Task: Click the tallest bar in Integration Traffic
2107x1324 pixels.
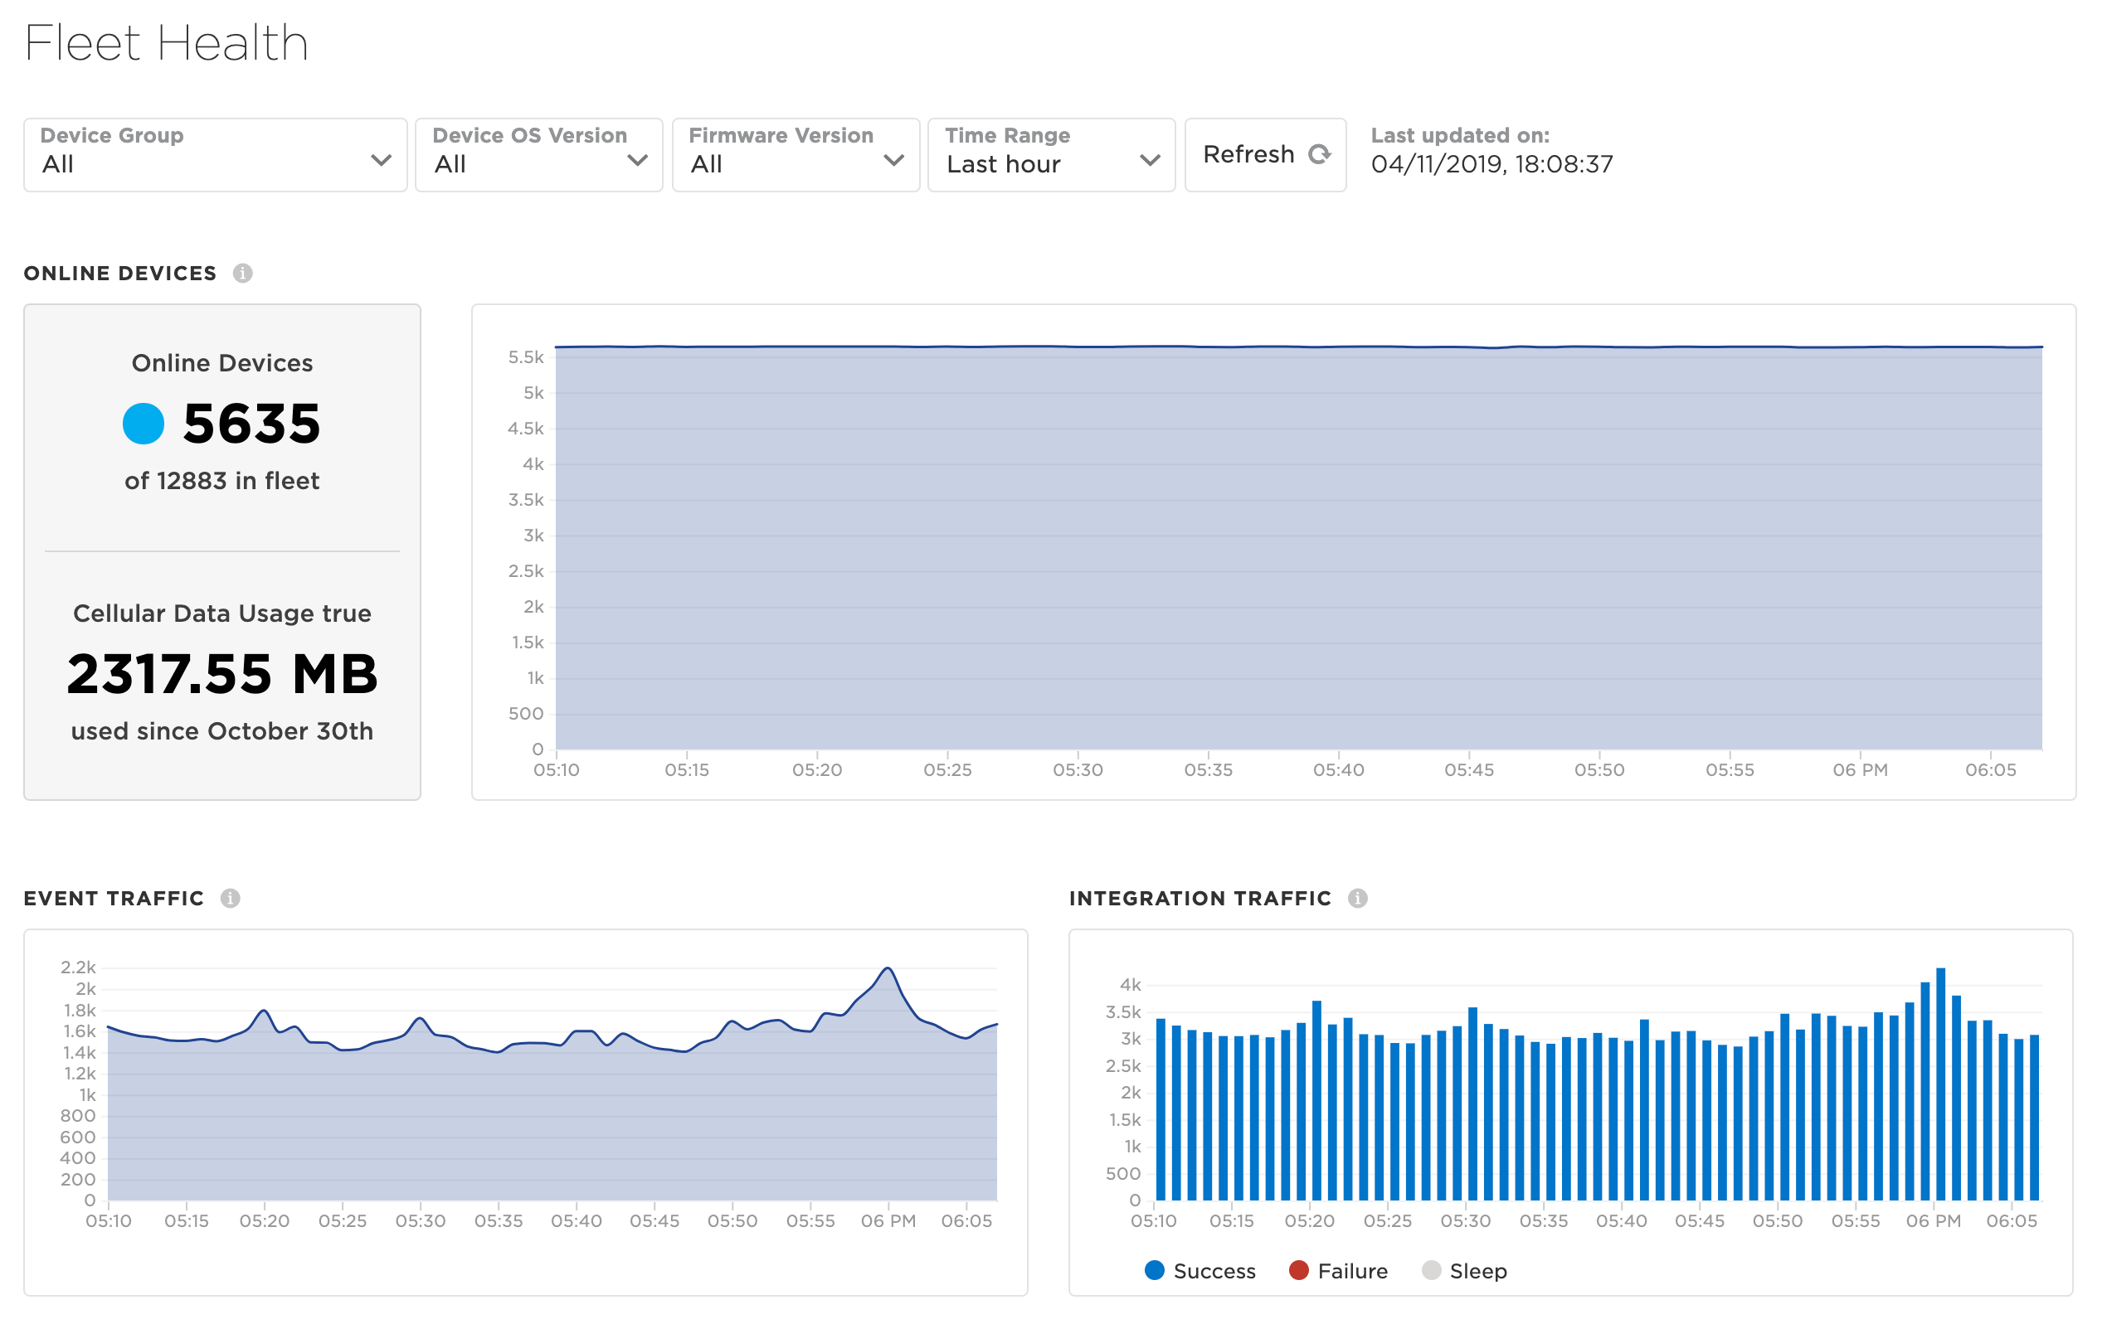Action: tap(1940, 1084)
